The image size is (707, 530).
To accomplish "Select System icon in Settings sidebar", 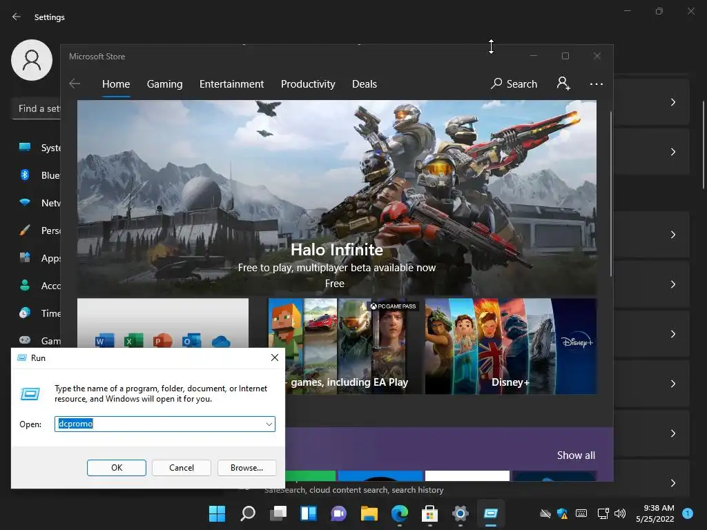I will tap(25, 148).
